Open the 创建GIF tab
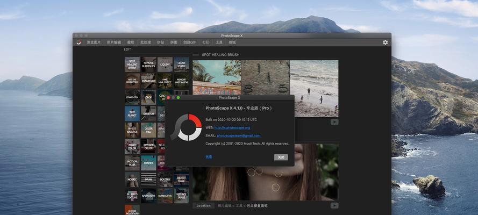The image size is (478, 215). 190,42
